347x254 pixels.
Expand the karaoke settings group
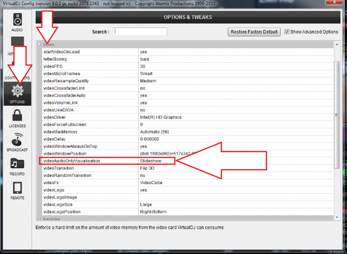click(39, 219)
